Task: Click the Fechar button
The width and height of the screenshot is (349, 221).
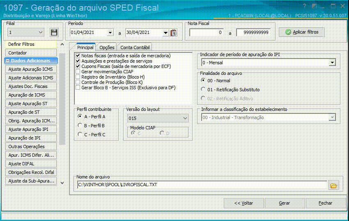Action: point(326,203)
